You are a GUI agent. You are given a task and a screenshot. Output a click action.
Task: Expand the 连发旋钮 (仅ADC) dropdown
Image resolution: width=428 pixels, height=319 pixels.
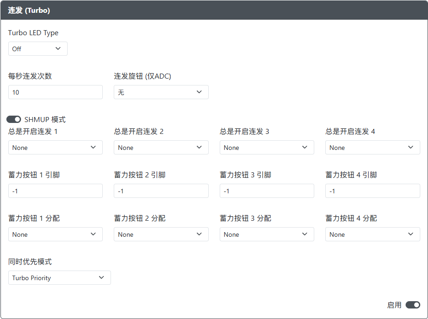point(161,92)
